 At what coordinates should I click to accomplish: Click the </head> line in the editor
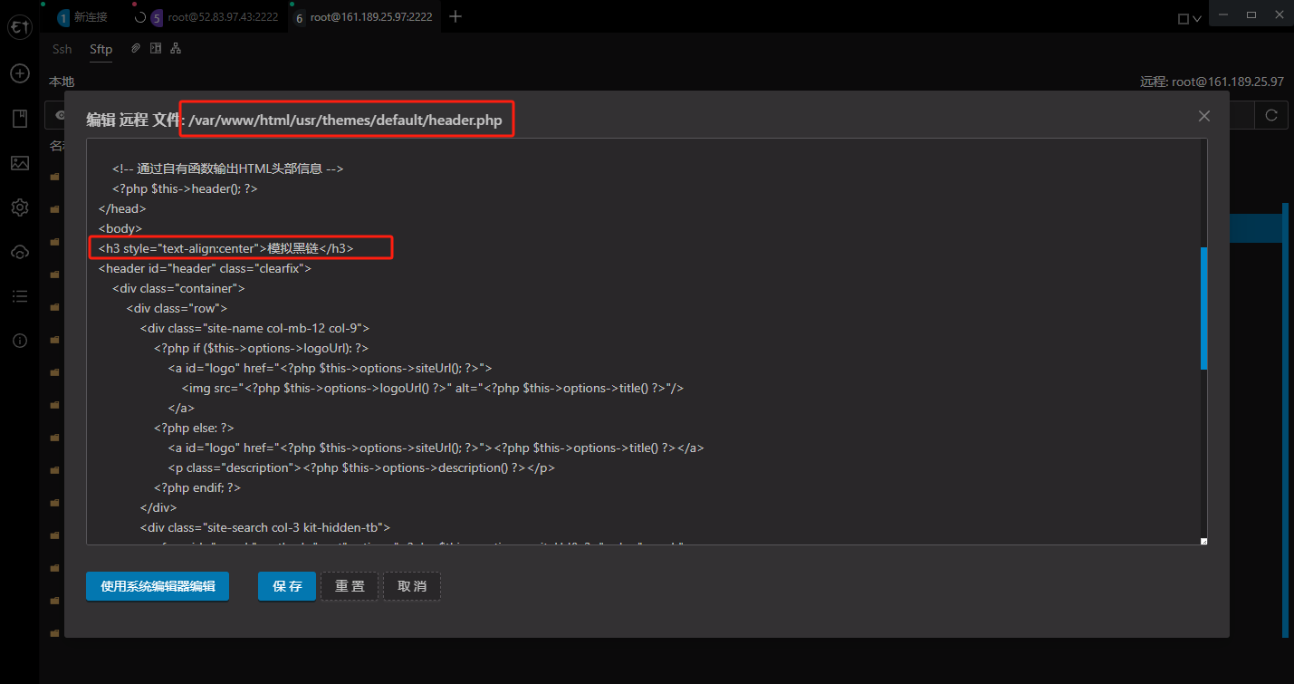(x=122, y=208)
